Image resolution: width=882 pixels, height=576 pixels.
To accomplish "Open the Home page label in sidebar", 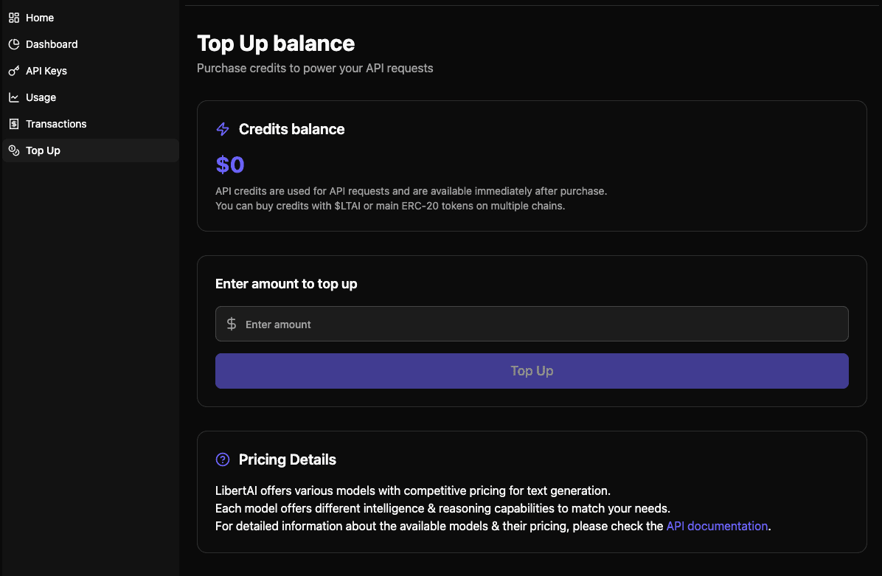I will 40,18.
